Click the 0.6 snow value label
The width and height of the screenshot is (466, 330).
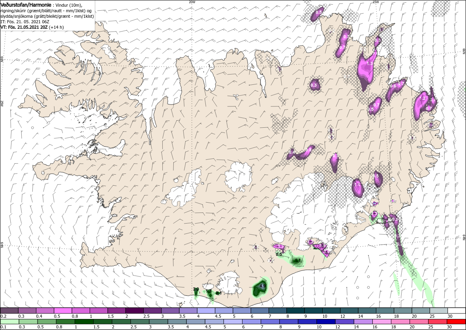(393, 86)
